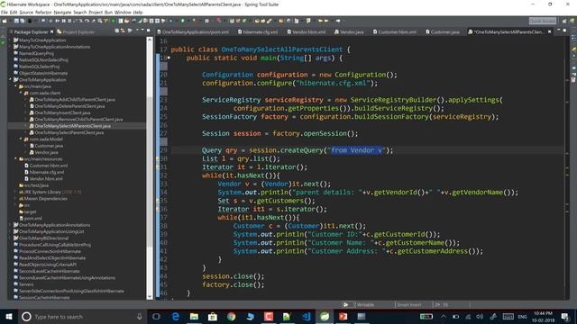Collapse the src/main/resources folder
Viewport: 577px width, 324px height.
point(15,158)
